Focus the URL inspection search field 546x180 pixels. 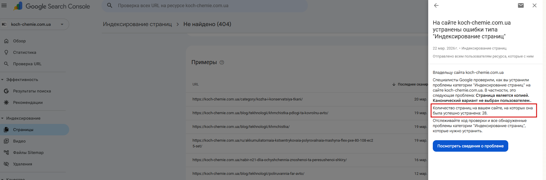205,6
